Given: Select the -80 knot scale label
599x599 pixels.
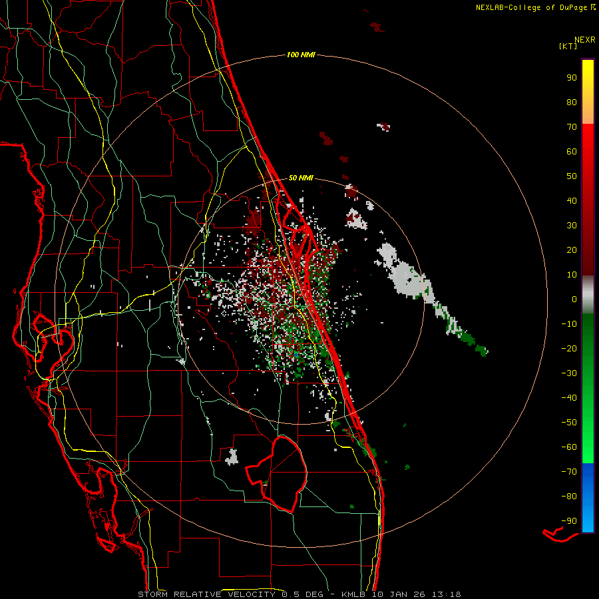Looking at the screenshot, I should click(569, 497).
